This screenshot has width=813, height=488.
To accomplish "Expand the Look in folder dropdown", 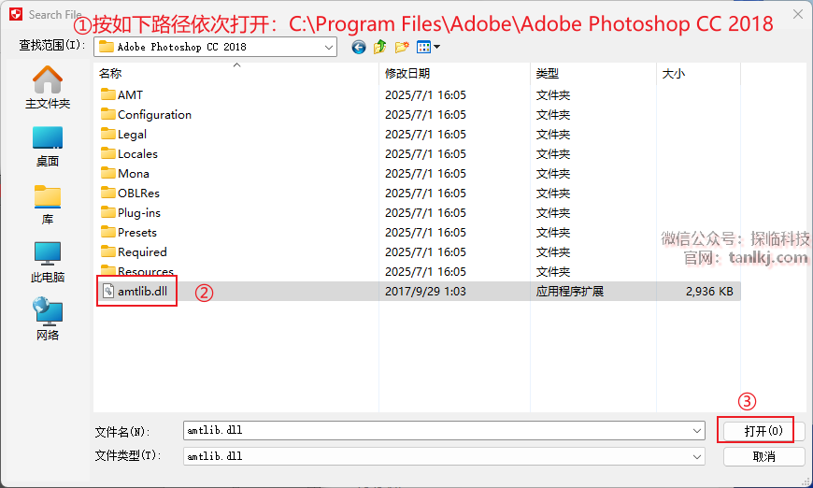I will (x=329, y=47).
